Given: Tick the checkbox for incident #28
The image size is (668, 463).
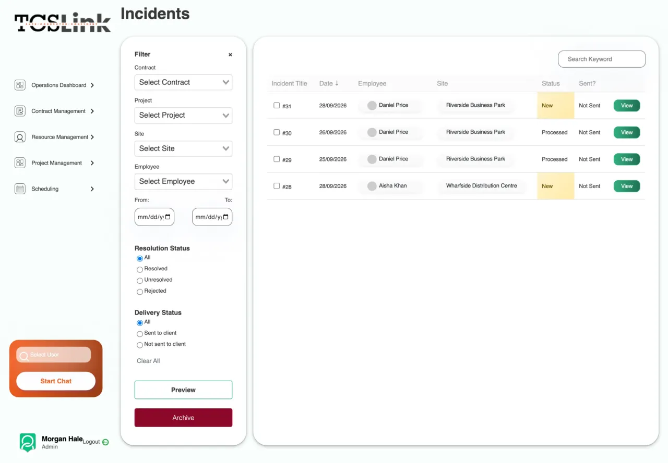Looking at the screenshot, I should tap(277, 186).
